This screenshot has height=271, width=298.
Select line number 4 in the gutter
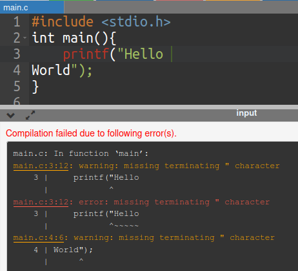pos(17,70)
